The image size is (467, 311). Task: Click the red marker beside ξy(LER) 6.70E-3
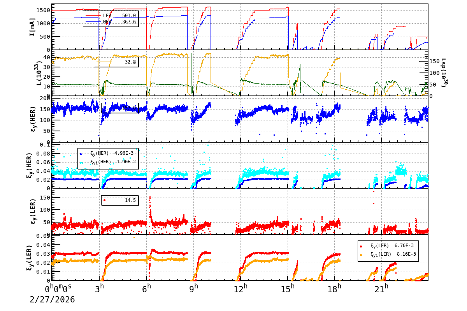pyautogui.click(x=361, y=246)
